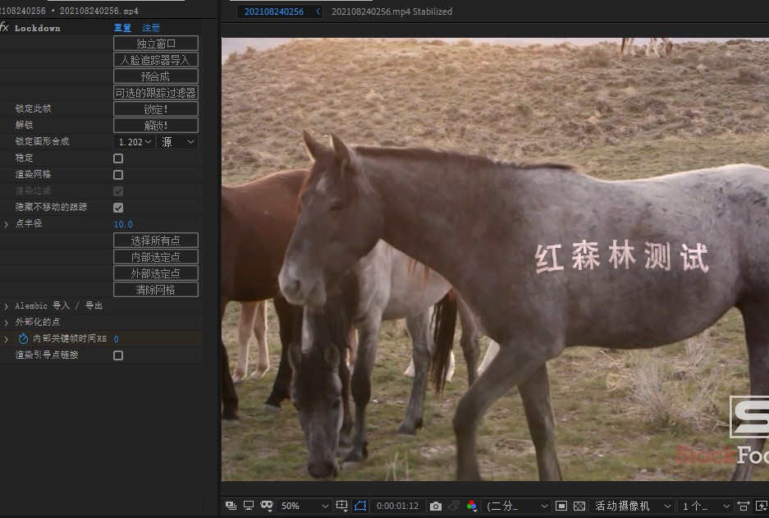This screenshot has width=769, height=518.
Task: Click the 注册 register link
Action: pos(151,28)
